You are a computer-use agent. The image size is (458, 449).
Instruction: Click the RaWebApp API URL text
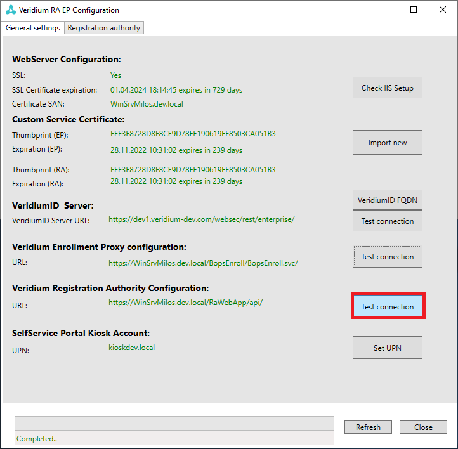tap(185, 303)
